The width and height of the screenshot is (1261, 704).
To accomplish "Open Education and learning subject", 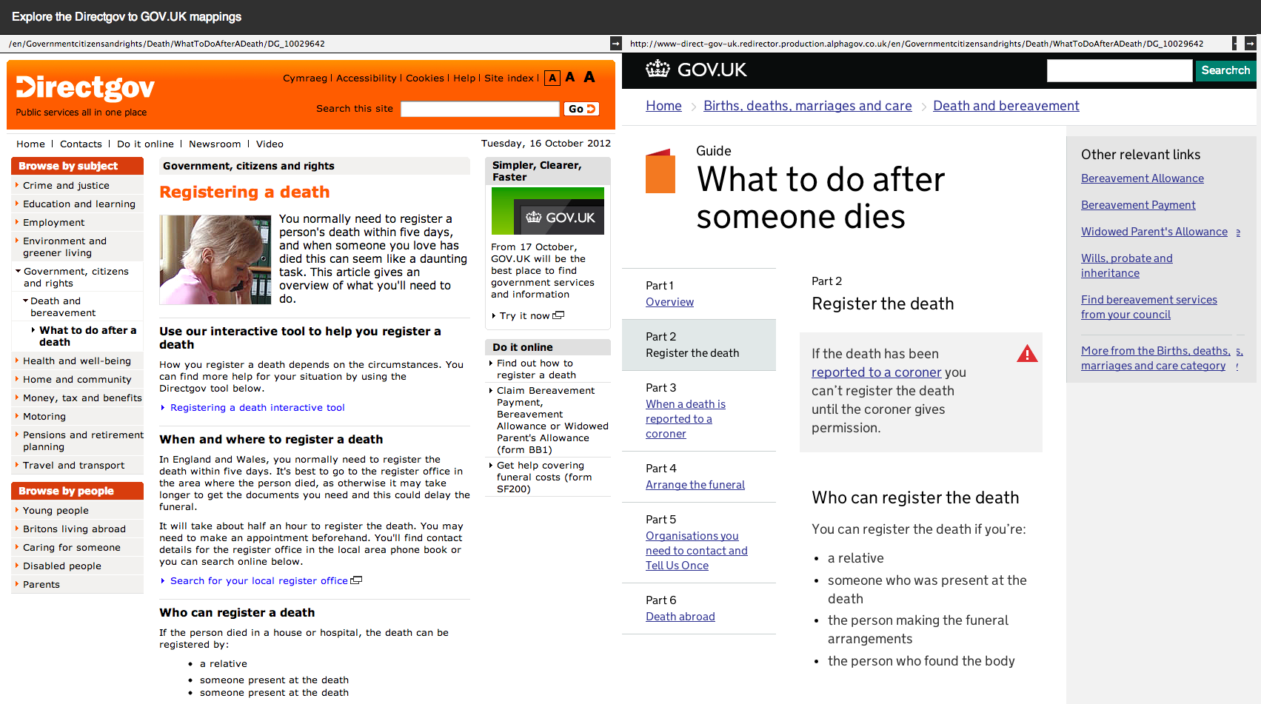I will [x=79, y=204].
